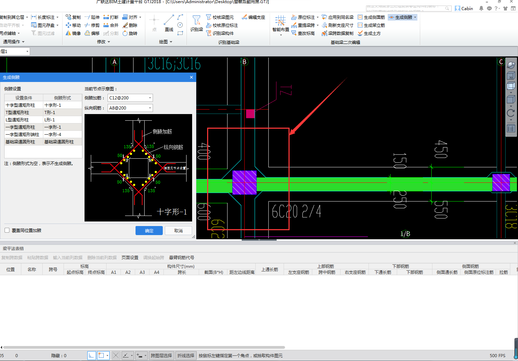Open 智能布置 smart layout tool
This screenshot has width=518, height=361.
(x=280, y=24)
